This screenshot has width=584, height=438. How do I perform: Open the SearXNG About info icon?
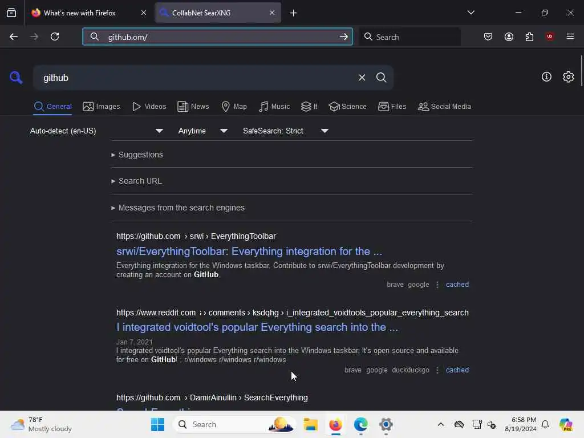coord(546,77)
